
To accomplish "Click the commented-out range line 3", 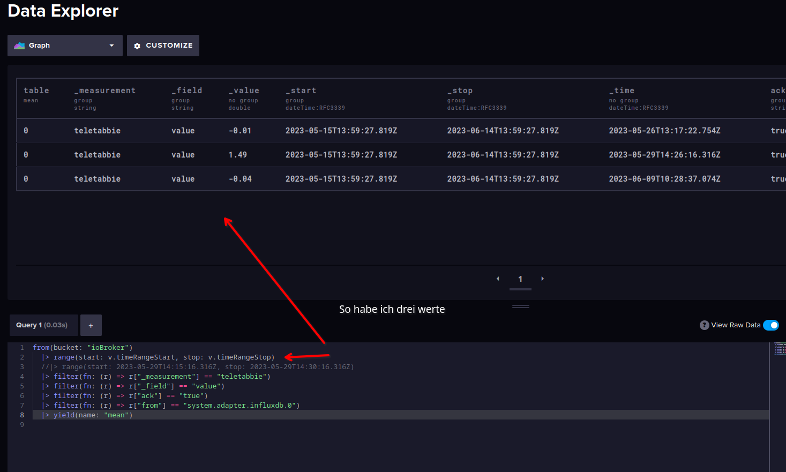I will [198, 367].
